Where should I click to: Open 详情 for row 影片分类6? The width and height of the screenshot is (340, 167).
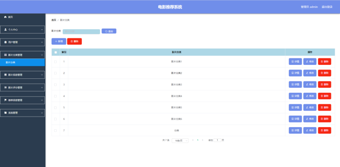[295, 119]
